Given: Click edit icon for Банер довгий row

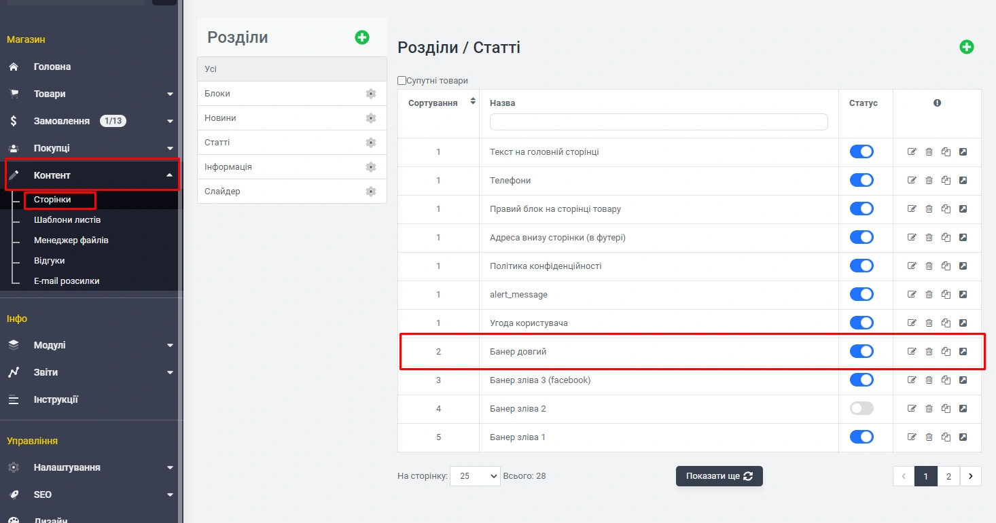Looking at the screenshot, I should pyautogui.click(x=912, y=352).
